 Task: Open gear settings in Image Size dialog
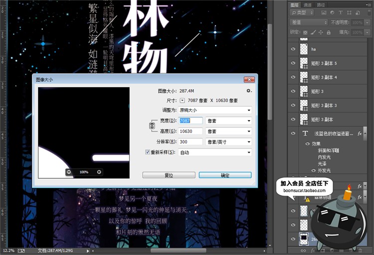pos(249,91)
